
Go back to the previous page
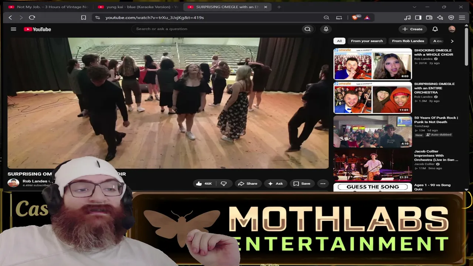pyautogui.click(x=10, y=17)
